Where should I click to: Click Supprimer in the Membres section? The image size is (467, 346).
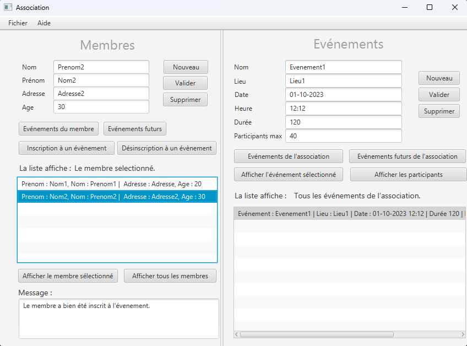tap(185, 100)
